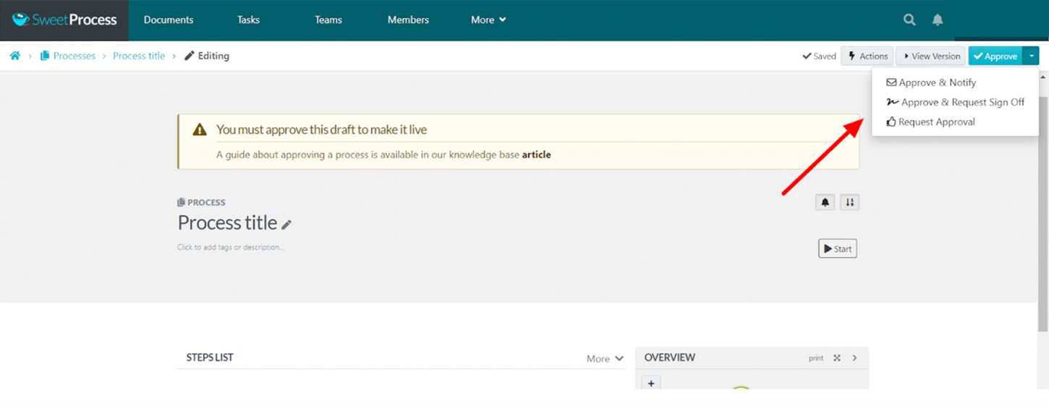Image resolution: width=1049 pixels, height=408 pixels.
Task: Click Process title breadcrumb link
Action: [x=139, y=56]
